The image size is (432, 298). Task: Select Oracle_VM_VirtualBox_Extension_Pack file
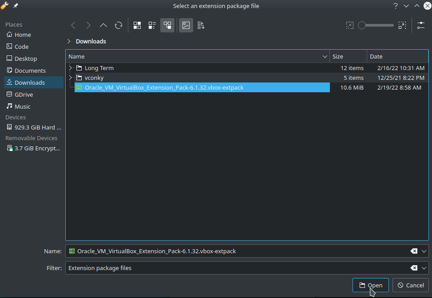point(202,87)
